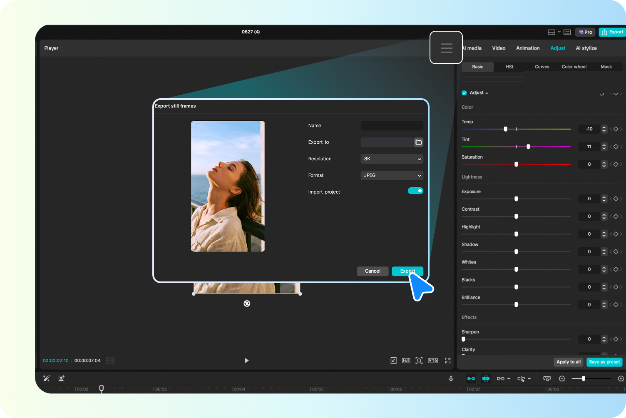This screenshot has height=418, width=626.
Task: Add a keyframe for Contrast
Action: 616,216
